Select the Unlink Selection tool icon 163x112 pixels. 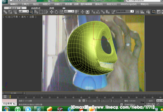click(x=10, y=12)
